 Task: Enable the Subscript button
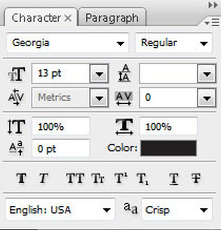tap(143, 179)
